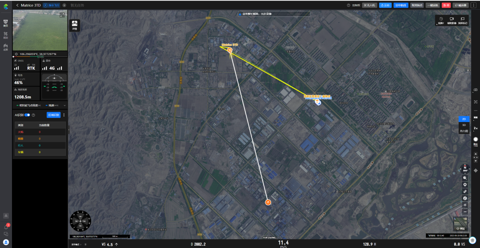Click the red 急停 emergency stop button
The width and height of the screenshot is (480, 248).
pos(446,5)
